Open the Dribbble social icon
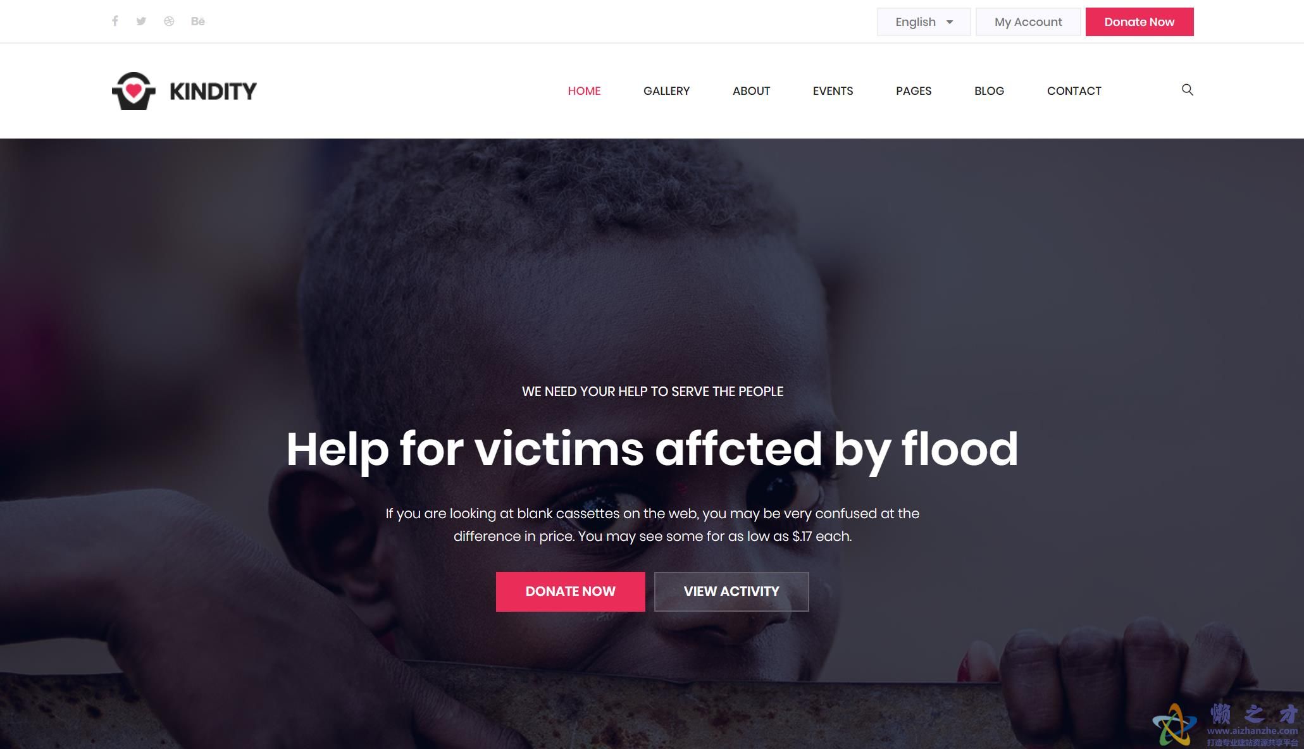This screenshot has height=749, width=1304. point(169,21)
